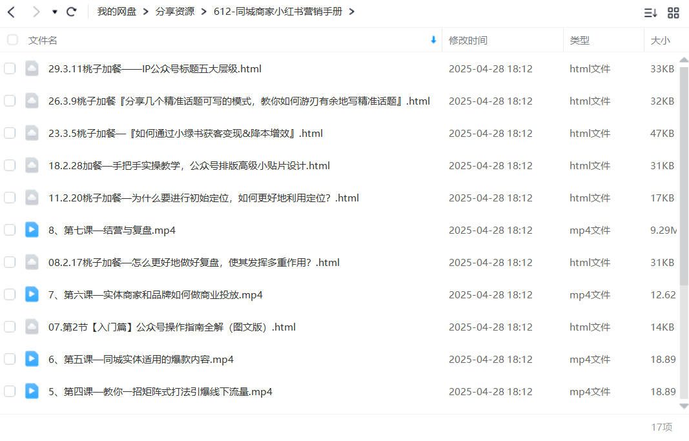Image resolution: width=689 pixels, height=441 pixels.
Task: Select file 07.第2节【入门篇】公众号操作指南全解
Action: (172, 327)
